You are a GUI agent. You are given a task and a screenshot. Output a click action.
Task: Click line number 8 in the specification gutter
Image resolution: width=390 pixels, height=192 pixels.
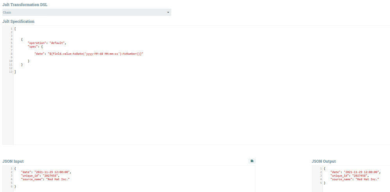11,54
